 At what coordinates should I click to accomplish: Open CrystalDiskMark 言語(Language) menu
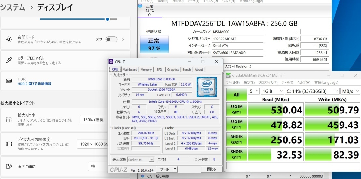(x=326, y=83)
